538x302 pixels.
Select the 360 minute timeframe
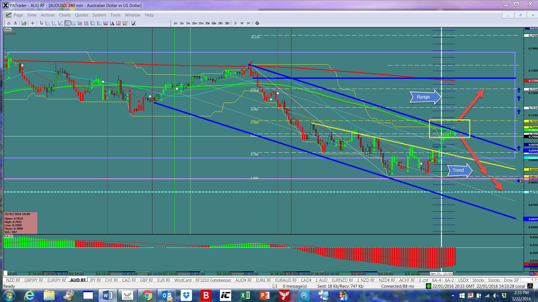227,23
